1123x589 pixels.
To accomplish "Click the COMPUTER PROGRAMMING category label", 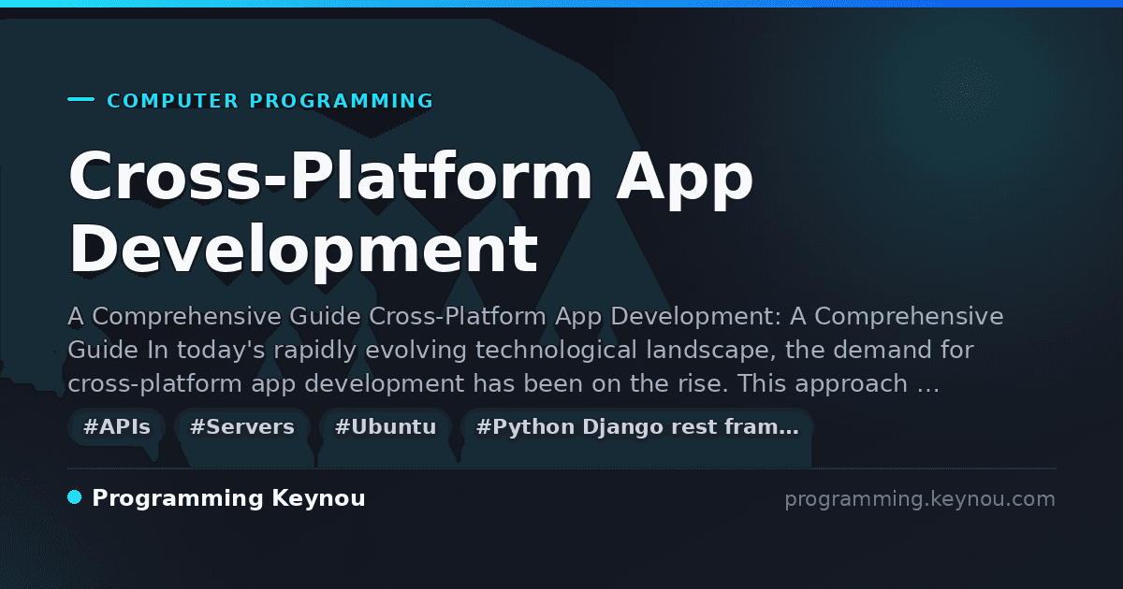I will [x=270, y=101].
